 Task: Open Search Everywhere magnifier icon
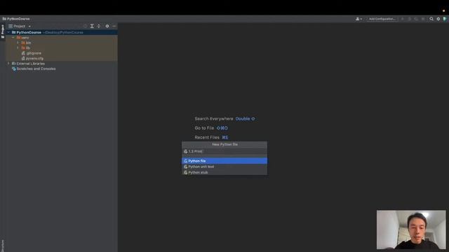point(431,19)
